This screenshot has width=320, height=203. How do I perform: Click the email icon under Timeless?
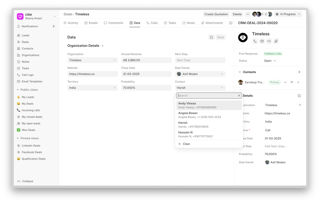[x=262, y=41]
